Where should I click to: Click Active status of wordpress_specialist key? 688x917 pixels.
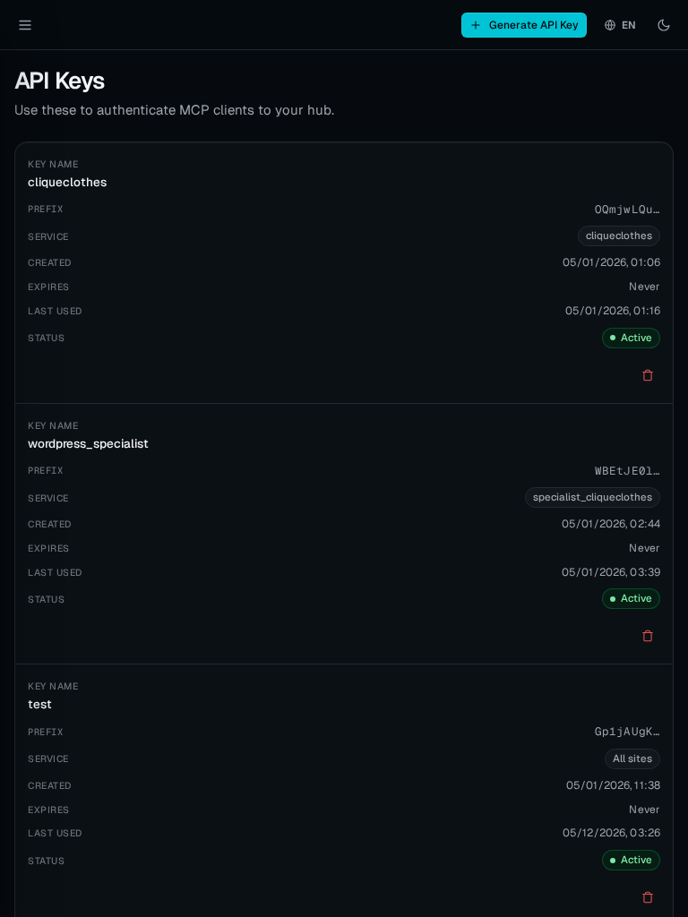[x=631, y=598]
